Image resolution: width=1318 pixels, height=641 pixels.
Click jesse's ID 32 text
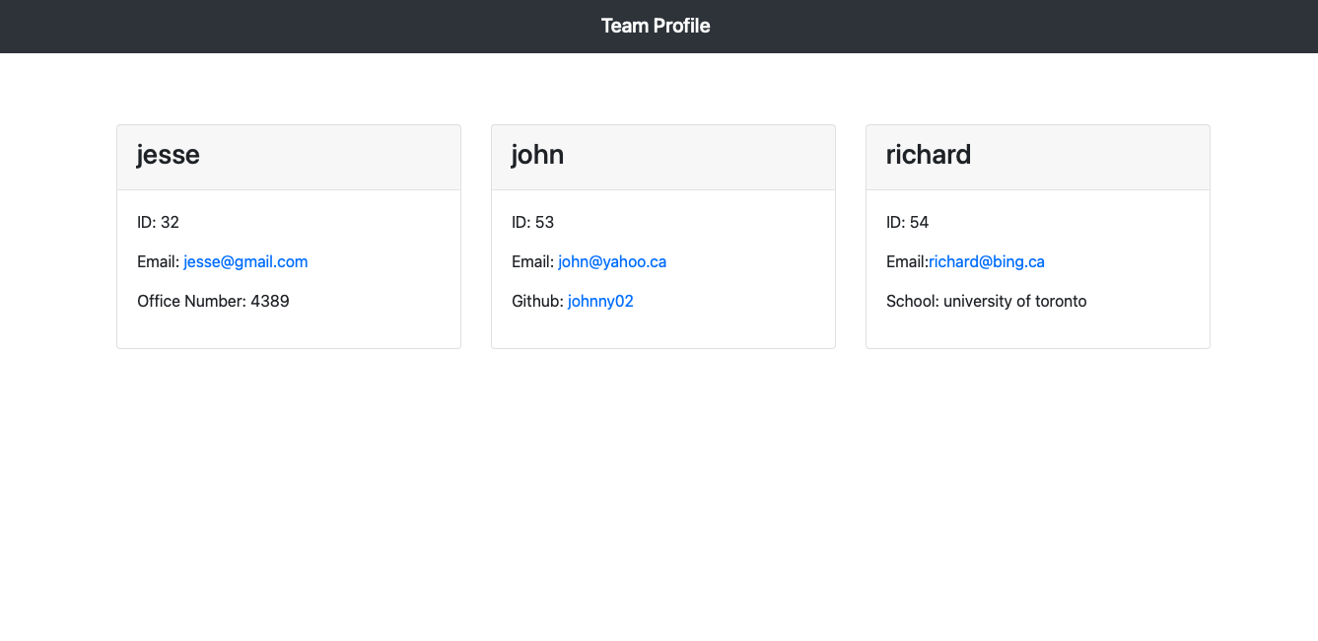(158, 222)
